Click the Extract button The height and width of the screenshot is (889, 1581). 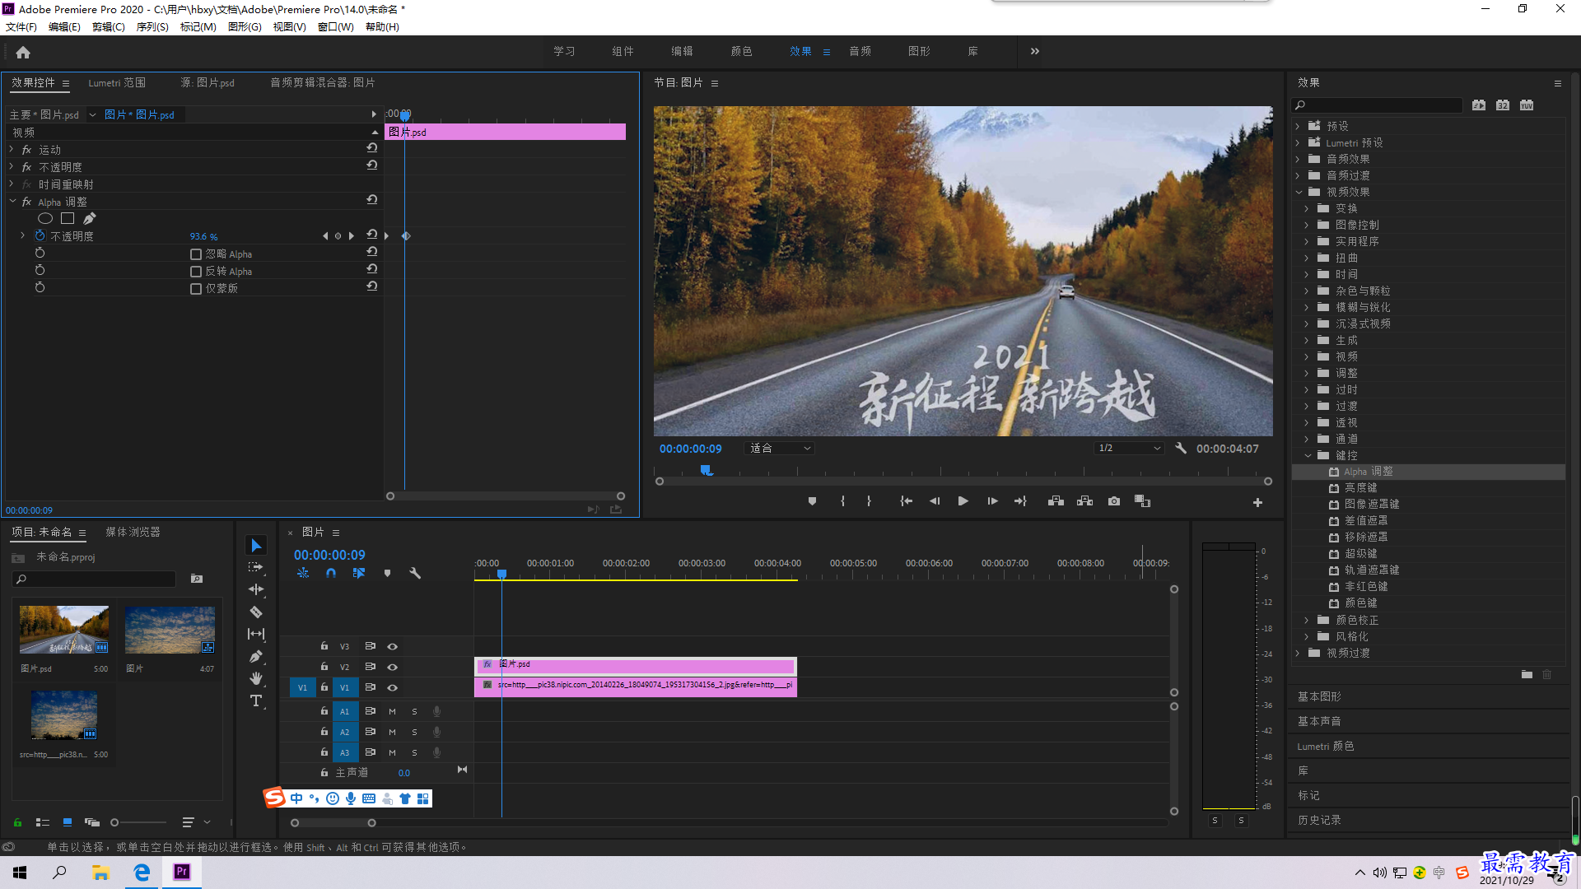pyautogui.click(x=1084, y=501)
